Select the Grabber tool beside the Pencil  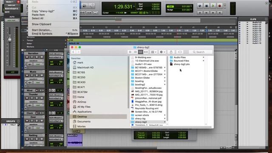(85, 6)
